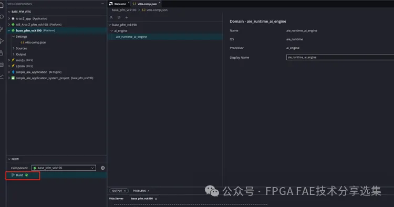Click the Collapse All double-up-arrow icon in the editor
Image resolution: width=394 pixels, height=207 pixels.
(111, 17)
